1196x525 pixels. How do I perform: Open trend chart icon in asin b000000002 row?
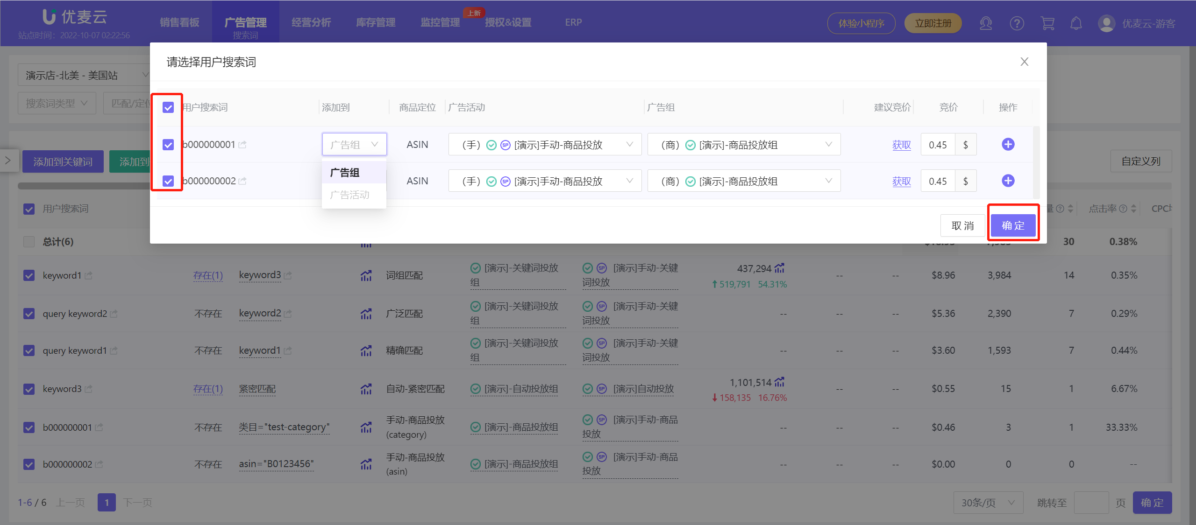(x=366, y=464)
